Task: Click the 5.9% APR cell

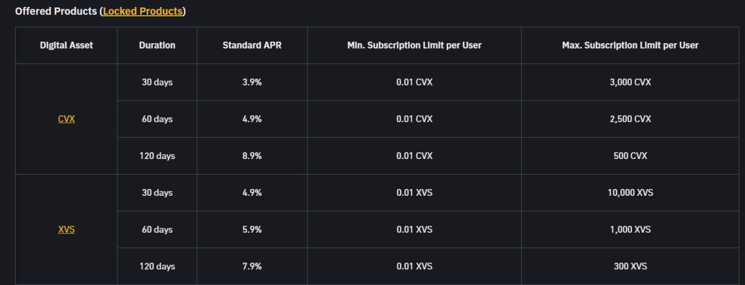Action: click(x=252, y=229)
